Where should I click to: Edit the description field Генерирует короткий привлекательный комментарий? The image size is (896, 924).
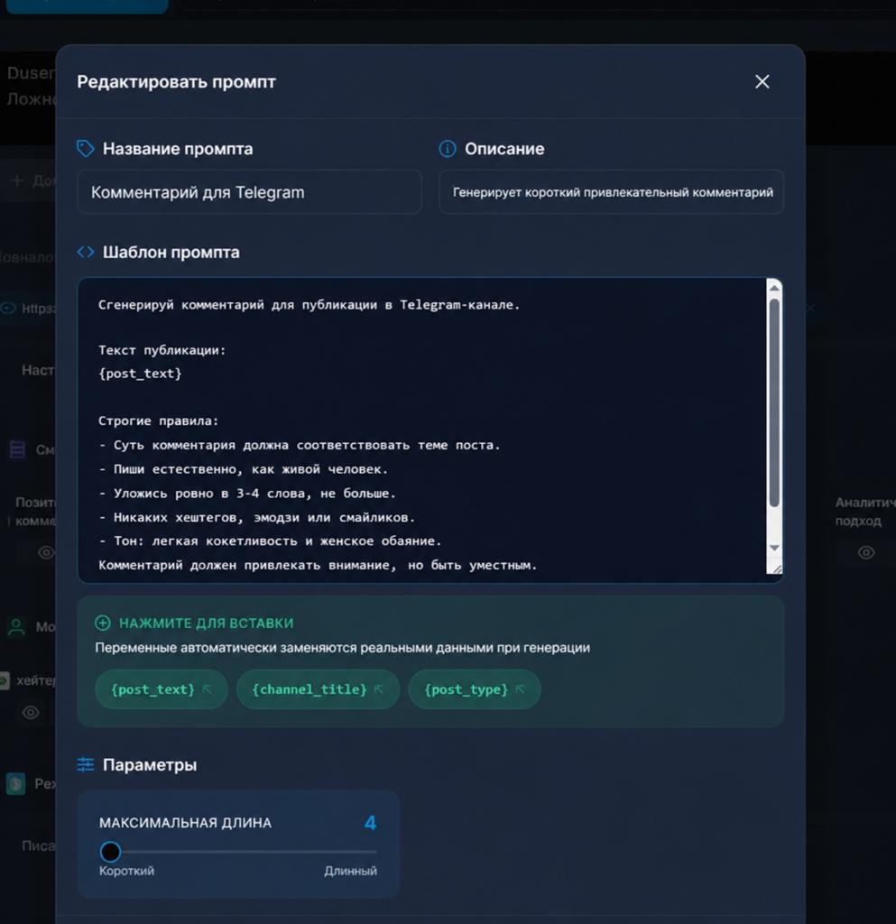(x=611, y=192)
